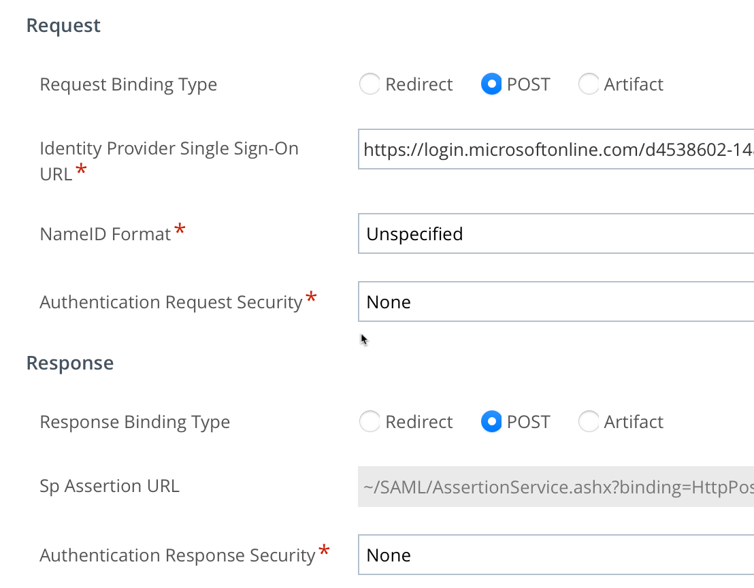Click the 'Authentication Response Security' label text

[177, 556]
